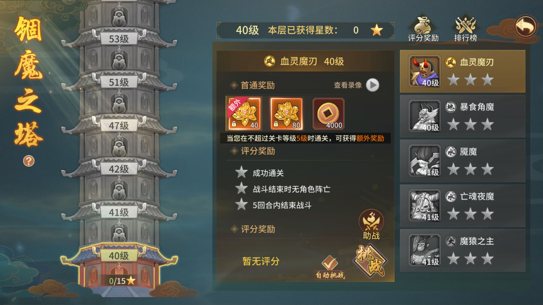Toggle the 自动挑战 auto challenge checkbox

click(x=330, y=267)
